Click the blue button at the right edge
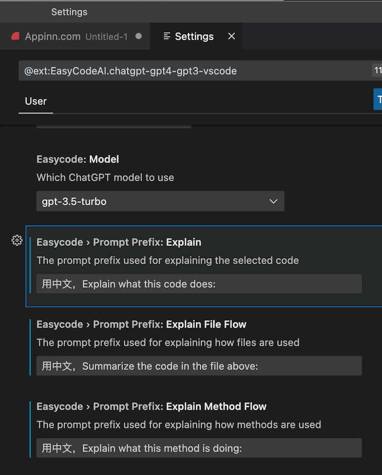Viewport: 382px width, 475px height. pos(378,99)
